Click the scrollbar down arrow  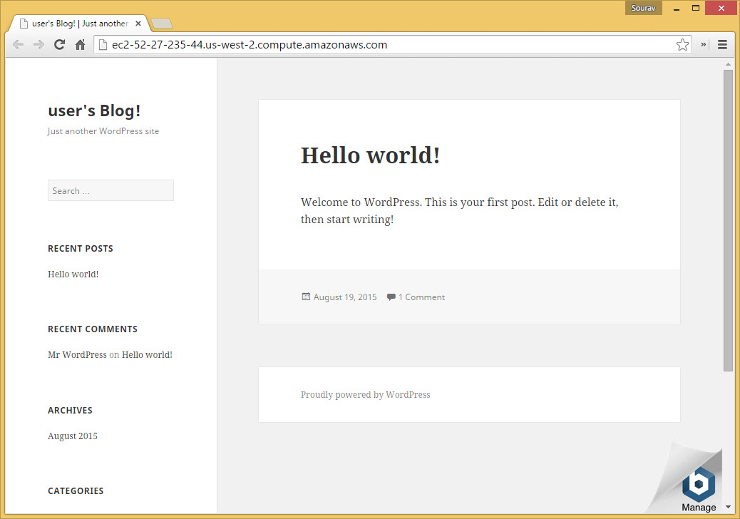click(x=728, y=507)
